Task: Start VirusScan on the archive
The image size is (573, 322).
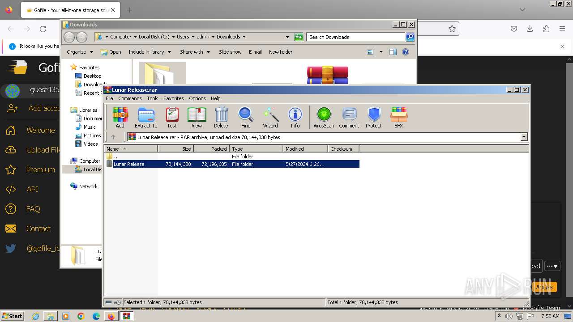Action: click(x=324, y=118)
